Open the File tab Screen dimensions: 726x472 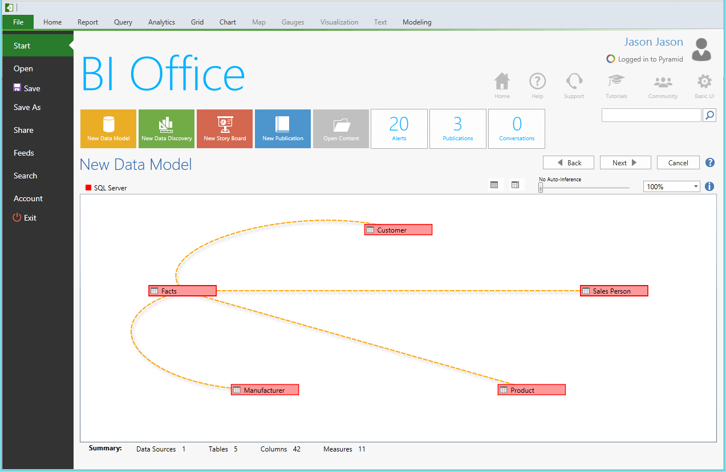point(18,22)
